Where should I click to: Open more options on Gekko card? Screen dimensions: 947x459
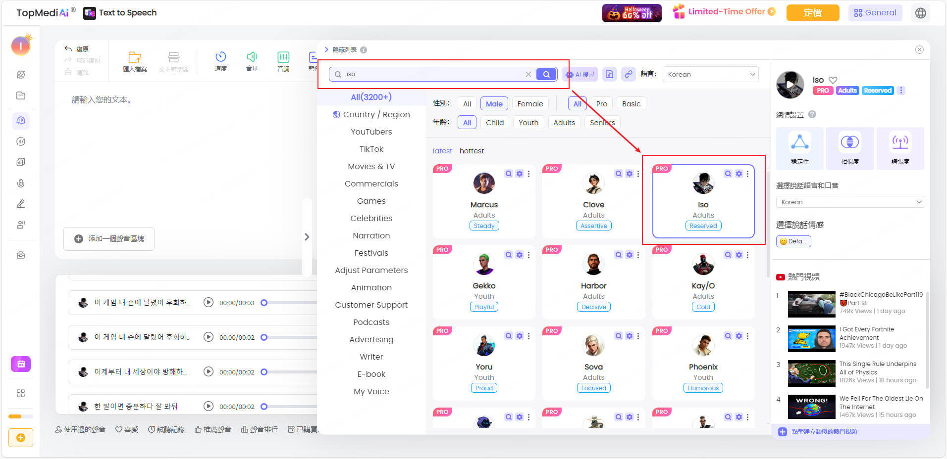tap(529, 255)
